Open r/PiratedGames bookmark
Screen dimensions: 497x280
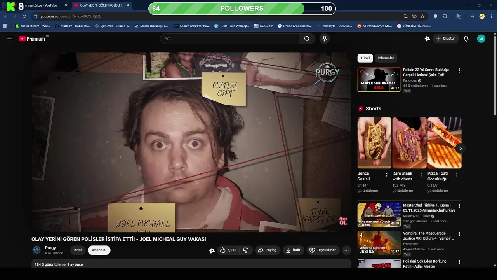pos(375,26)
